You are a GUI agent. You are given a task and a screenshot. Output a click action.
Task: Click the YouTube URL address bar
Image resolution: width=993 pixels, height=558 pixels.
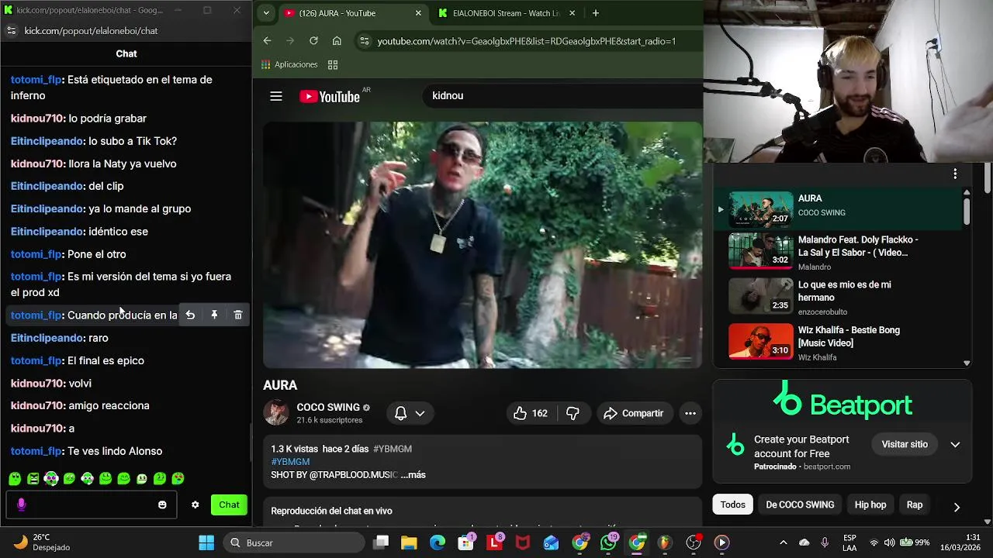click(527, 41)
